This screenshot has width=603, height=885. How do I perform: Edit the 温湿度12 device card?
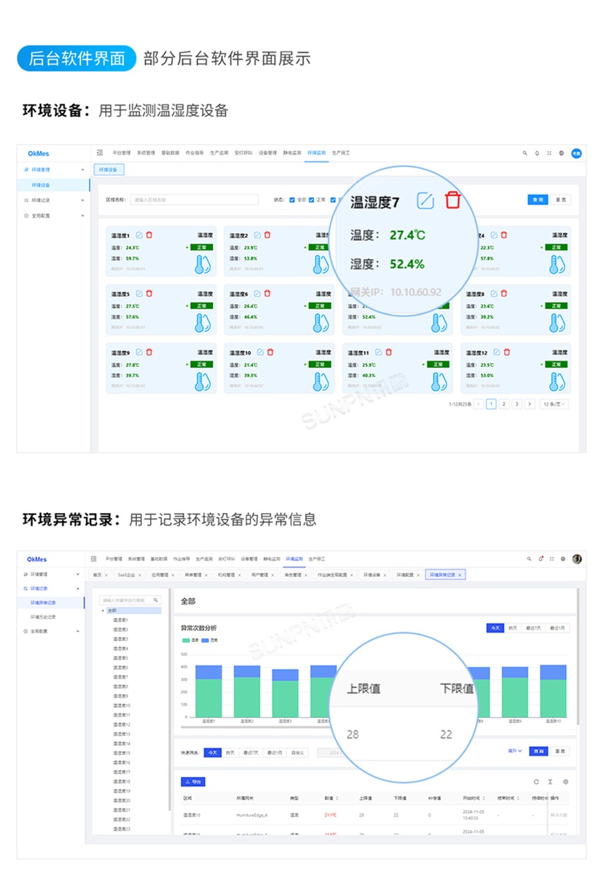tap(497, 352)
